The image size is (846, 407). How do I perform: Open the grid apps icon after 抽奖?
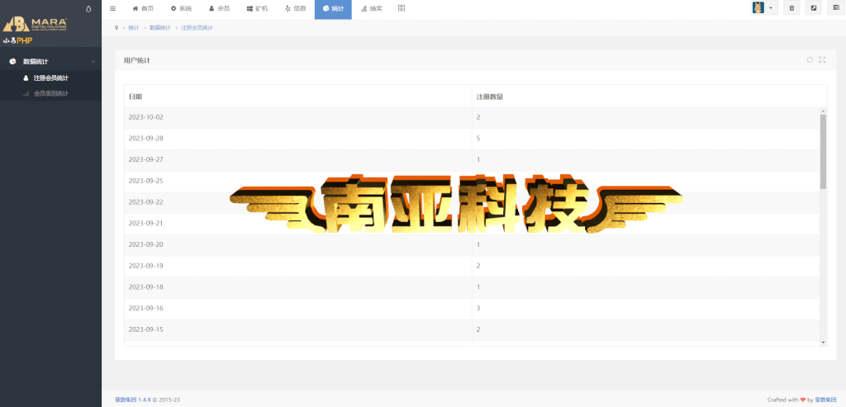(402, 8)
